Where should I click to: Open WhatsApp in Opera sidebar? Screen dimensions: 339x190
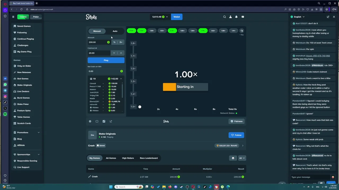5,85
